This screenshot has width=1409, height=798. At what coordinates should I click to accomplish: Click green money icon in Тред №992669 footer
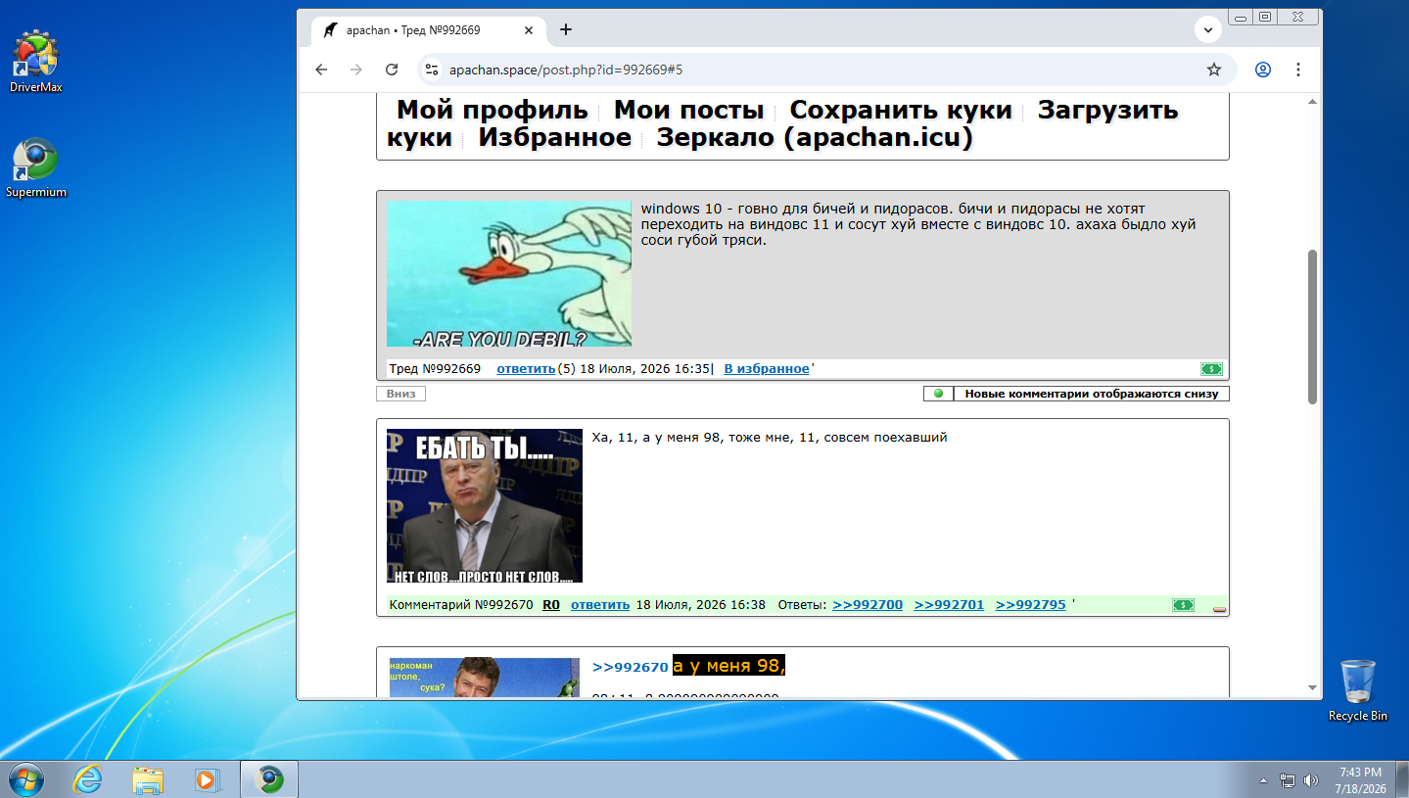(x=1211, y=369)
